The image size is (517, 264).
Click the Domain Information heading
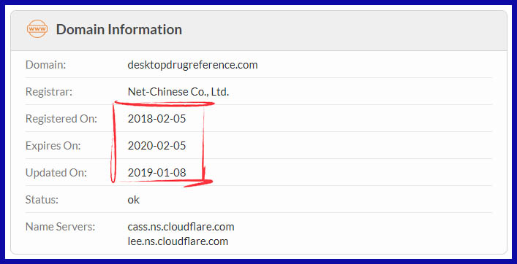(119, 29)
